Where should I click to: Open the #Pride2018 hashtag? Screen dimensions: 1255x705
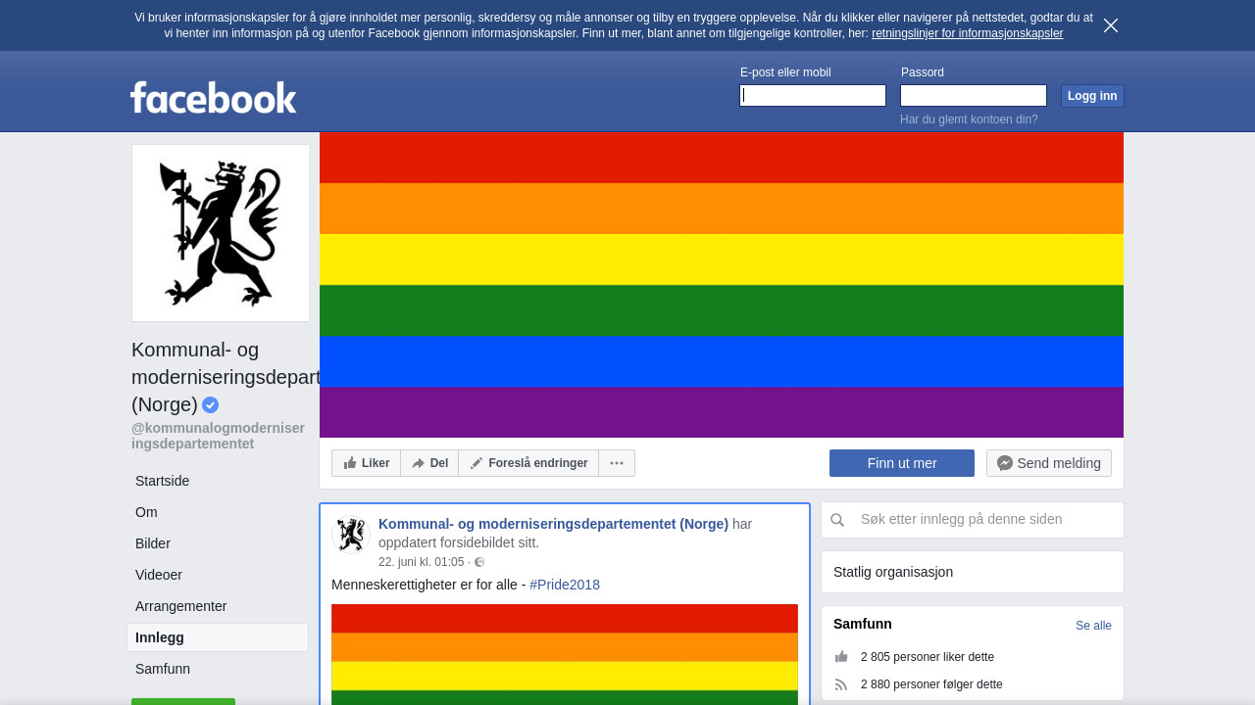565,585
